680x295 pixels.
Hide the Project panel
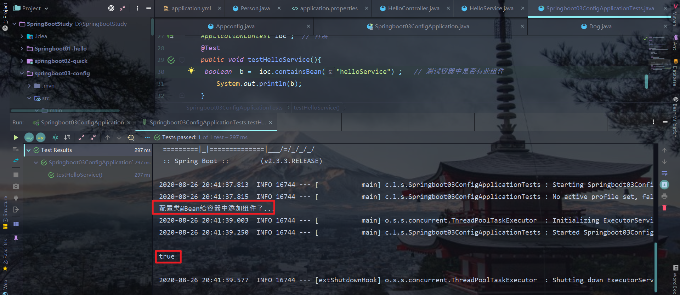[149, 8]
